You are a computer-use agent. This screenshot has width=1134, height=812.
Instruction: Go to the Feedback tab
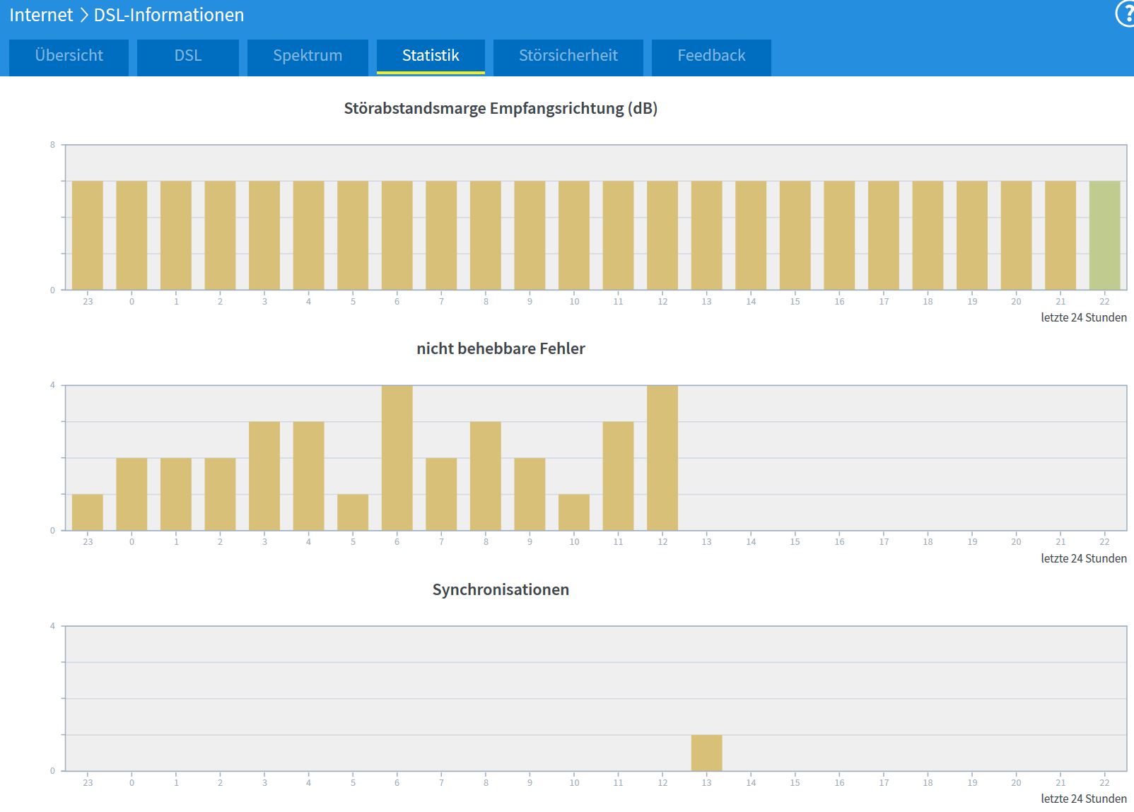click(711, 57)
